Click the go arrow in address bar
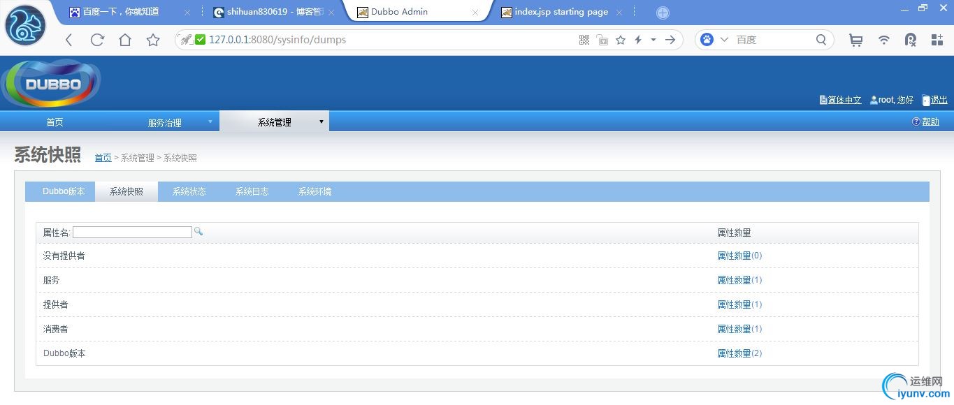Image resolution: width=954 pixels, height=405 pixels. 670,40
